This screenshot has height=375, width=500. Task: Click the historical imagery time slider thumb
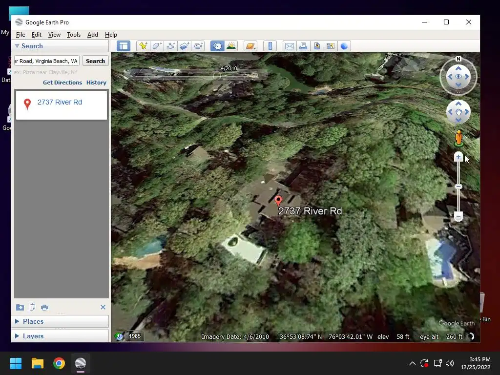(x=217, y=75)
